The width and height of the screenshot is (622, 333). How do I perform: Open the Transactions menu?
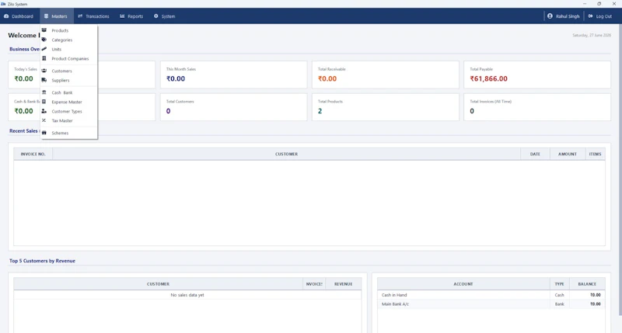(93, 16)
